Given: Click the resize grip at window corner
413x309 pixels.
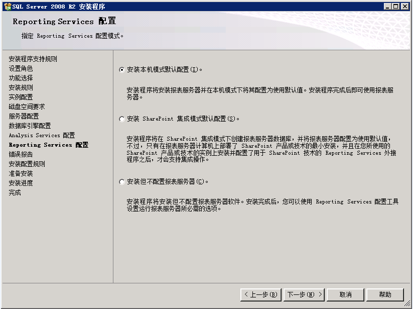Looking at the screenshot, I should [x=409, y=305].
